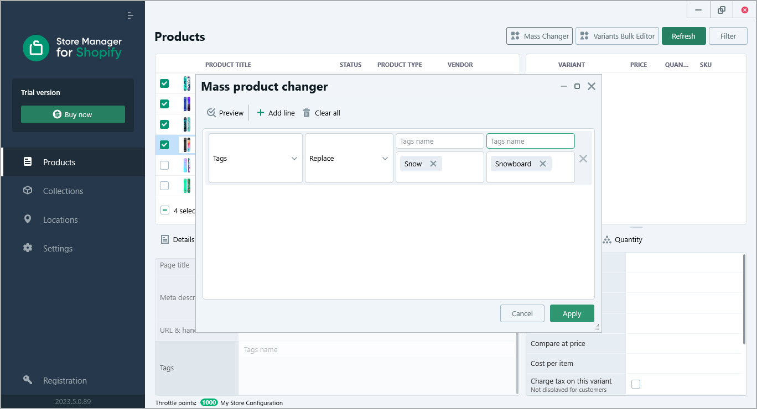Screen dimensions: 757x409
Task: Click the 1000 throttle points badge
Action: 209,403
